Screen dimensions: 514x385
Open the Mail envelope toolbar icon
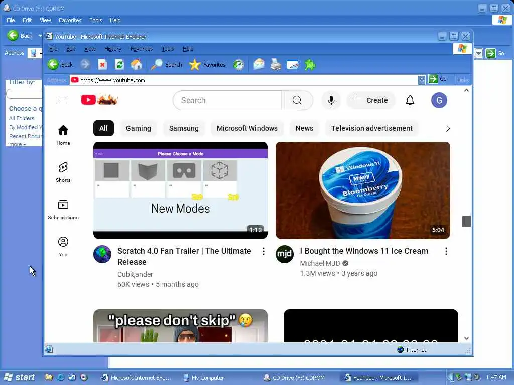[x=259, y=65]
